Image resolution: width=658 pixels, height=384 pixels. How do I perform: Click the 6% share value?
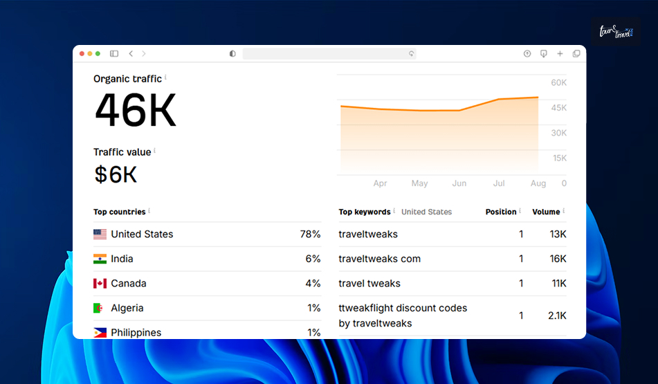[313, 259]
